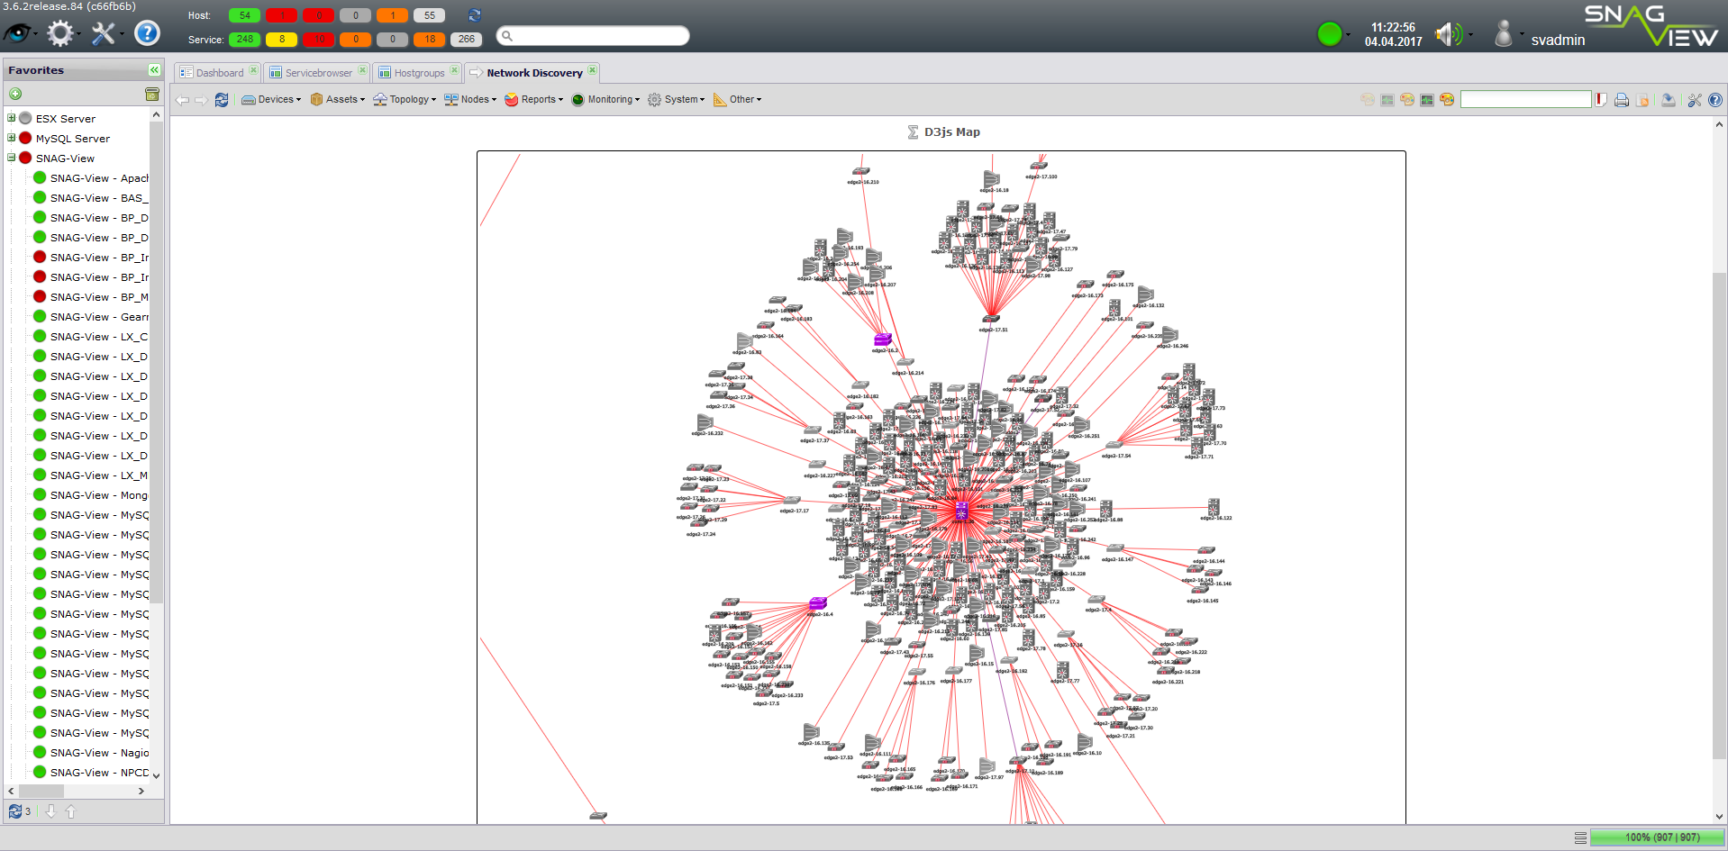This screenshot has height=851, width=1728.
Task: Print the current map
Action: pos(1622,100)
